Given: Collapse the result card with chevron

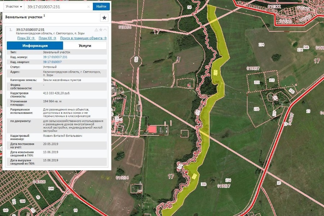Looking at the screenshot, I should (x=105, y=30).
